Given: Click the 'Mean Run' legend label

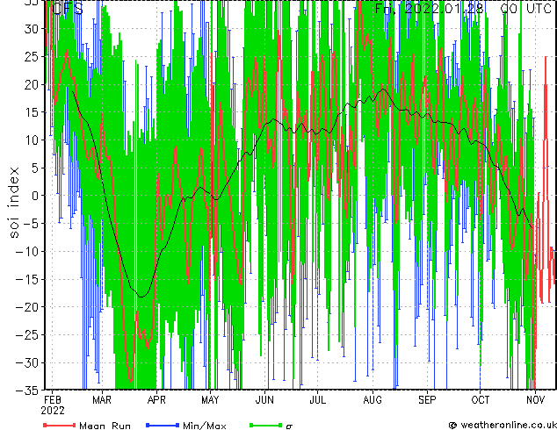Looking at the screenshot, I should [x=105, y=426].
